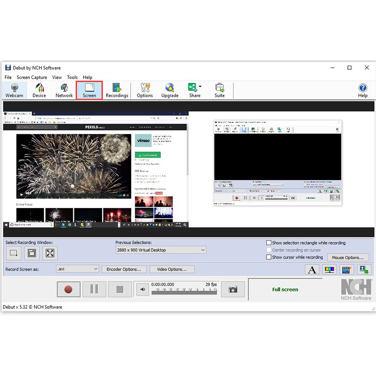Toggle Show cursor while recording checkbox
The image size is (376, 376).
pyautogui.click(x=269, y=257)
